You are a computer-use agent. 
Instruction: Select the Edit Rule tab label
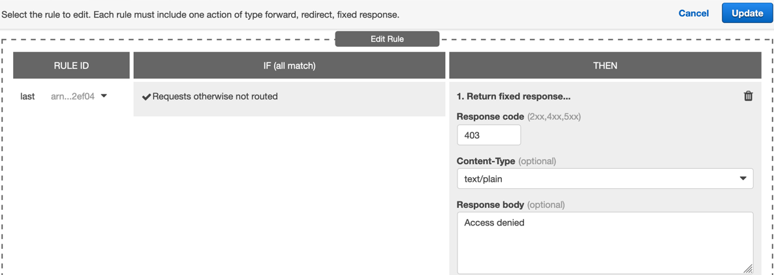pos(387,39)
